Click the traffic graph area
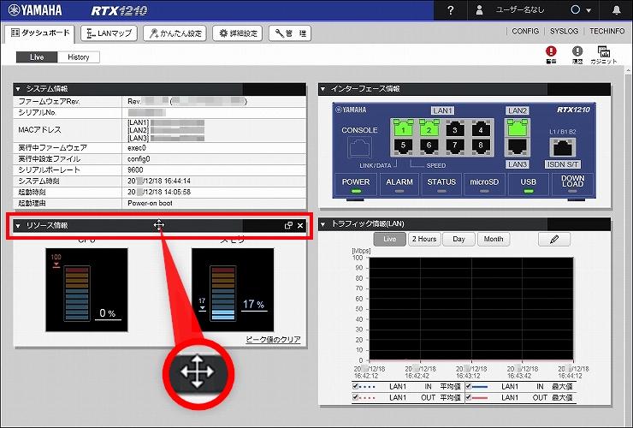The width and height of the screenshot is (633, 428). pos(471,309)
